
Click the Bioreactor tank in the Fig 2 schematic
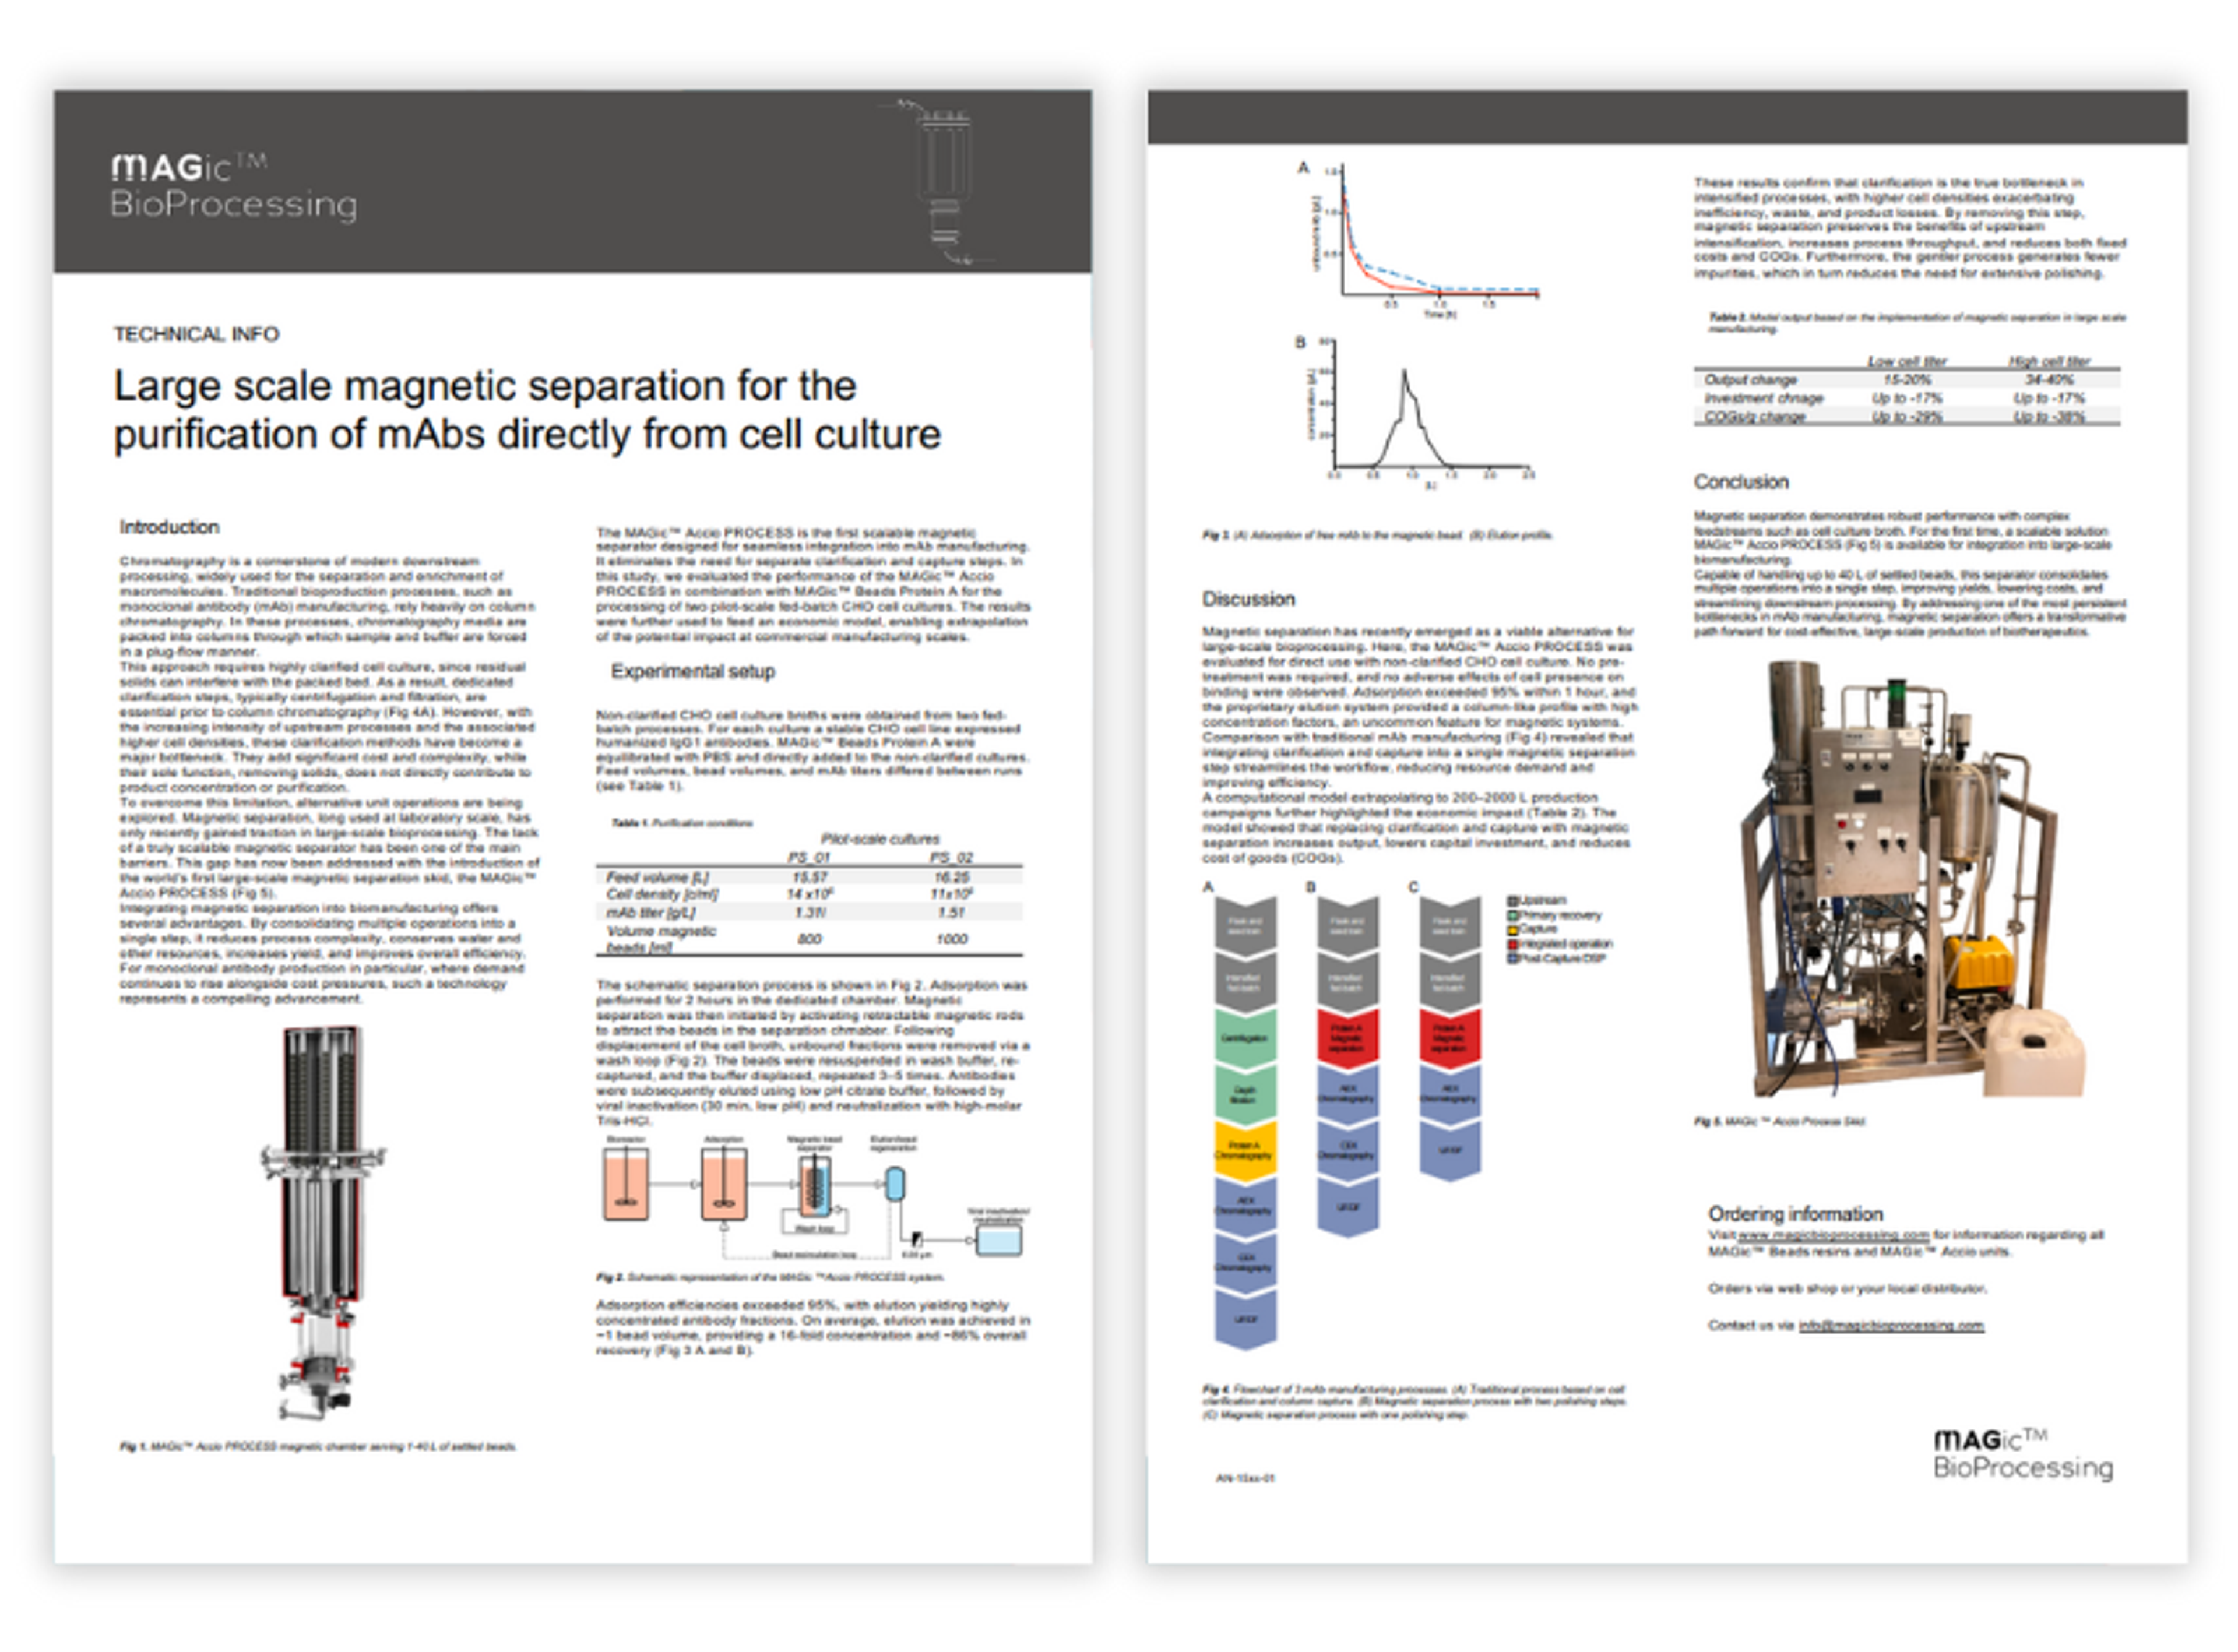pyautogui.click(x=626, y=1184)
